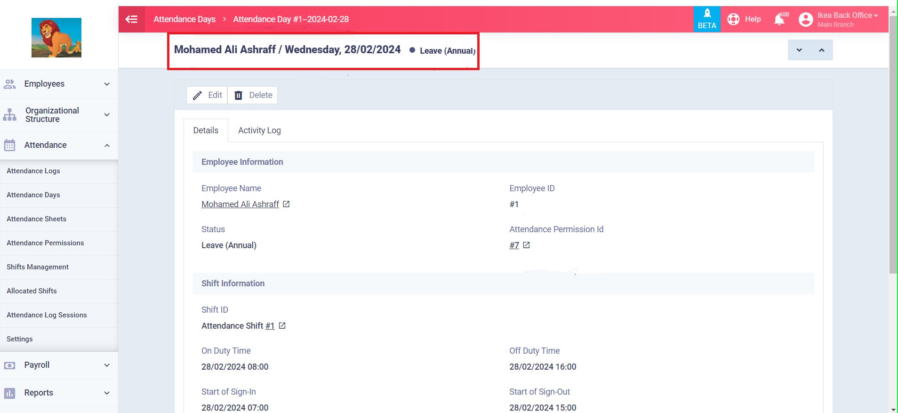This screenshot has width=898, height=413.
Task: Select the Details tab
Action: point(206,130)
